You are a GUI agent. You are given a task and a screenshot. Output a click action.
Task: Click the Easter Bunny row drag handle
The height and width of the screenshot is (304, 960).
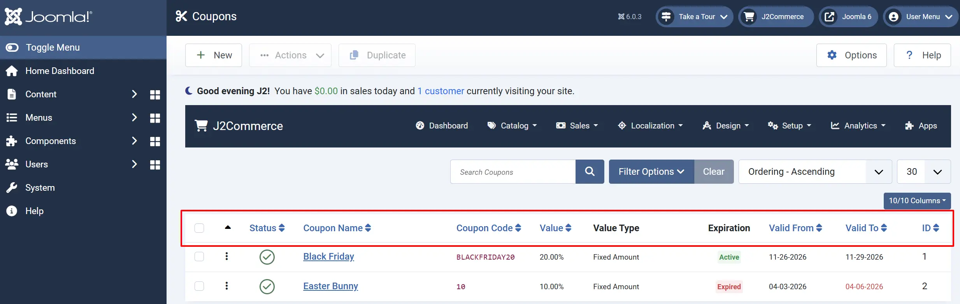tap(226, 286)
